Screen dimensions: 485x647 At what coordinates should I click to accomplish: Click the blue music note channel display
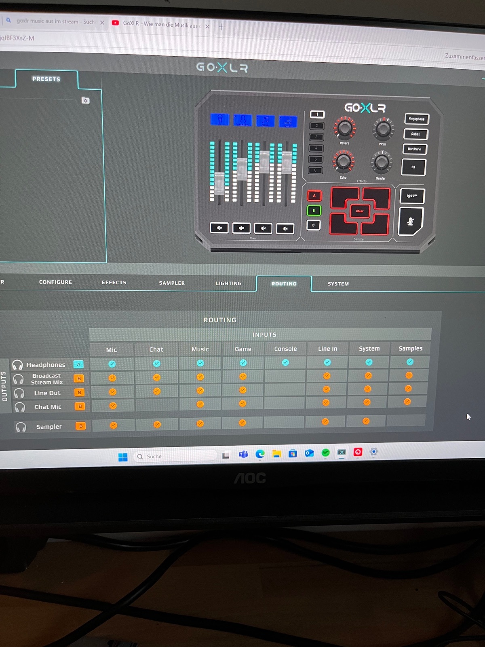265,121
